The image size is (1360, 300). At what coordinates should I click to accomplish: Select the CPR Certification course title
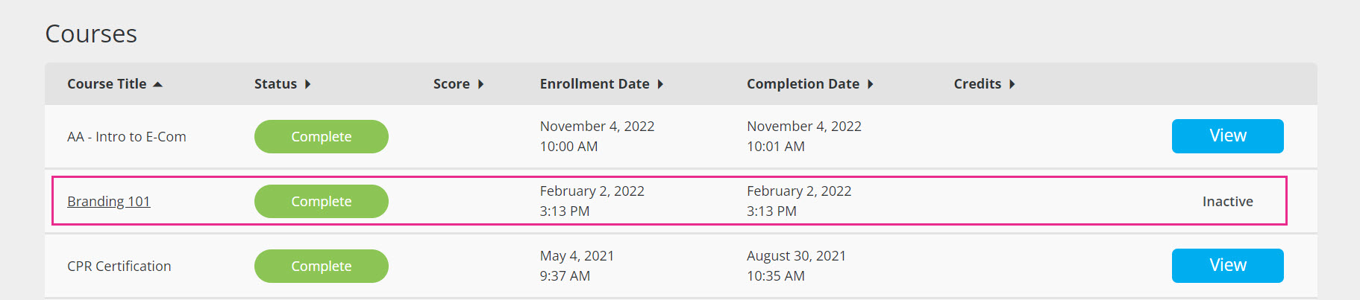[119, 267]
